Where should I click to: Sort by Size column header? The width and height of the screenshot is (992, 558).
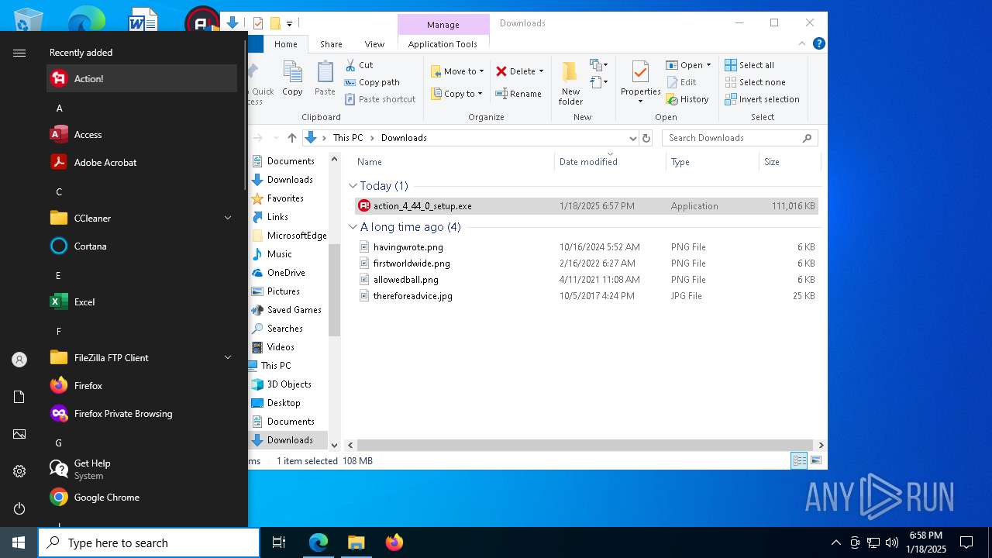pos(789,162)
